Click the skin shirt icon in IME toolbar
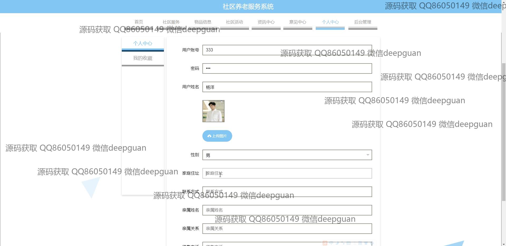 pos(366,243)
